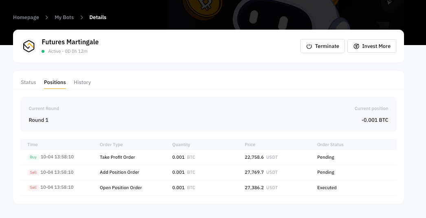Click the timestamp in the Take Profit Order row

(x=57, y=157)
